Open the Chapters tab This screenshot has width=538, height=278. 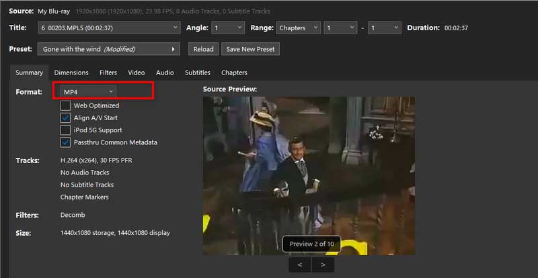234,73
